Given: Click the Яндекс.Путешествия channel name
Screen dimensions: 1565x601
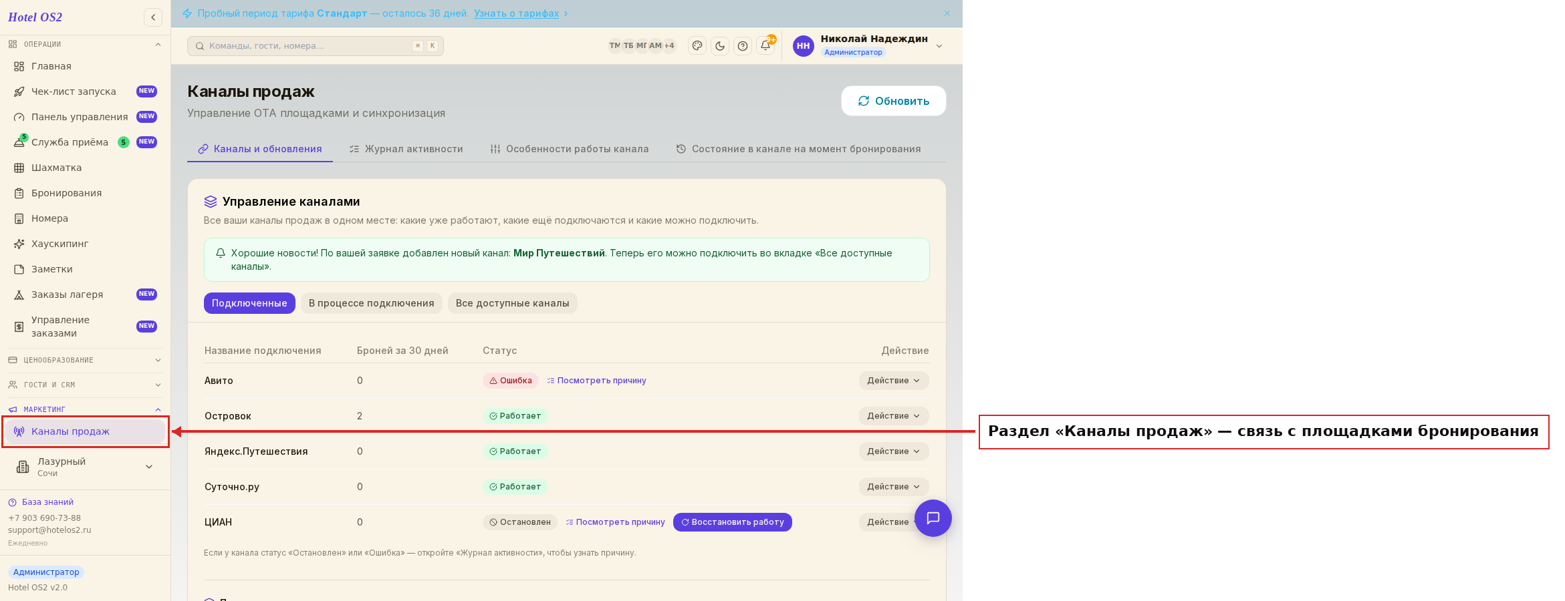Looking at the screenshot, I should [256, 451].
